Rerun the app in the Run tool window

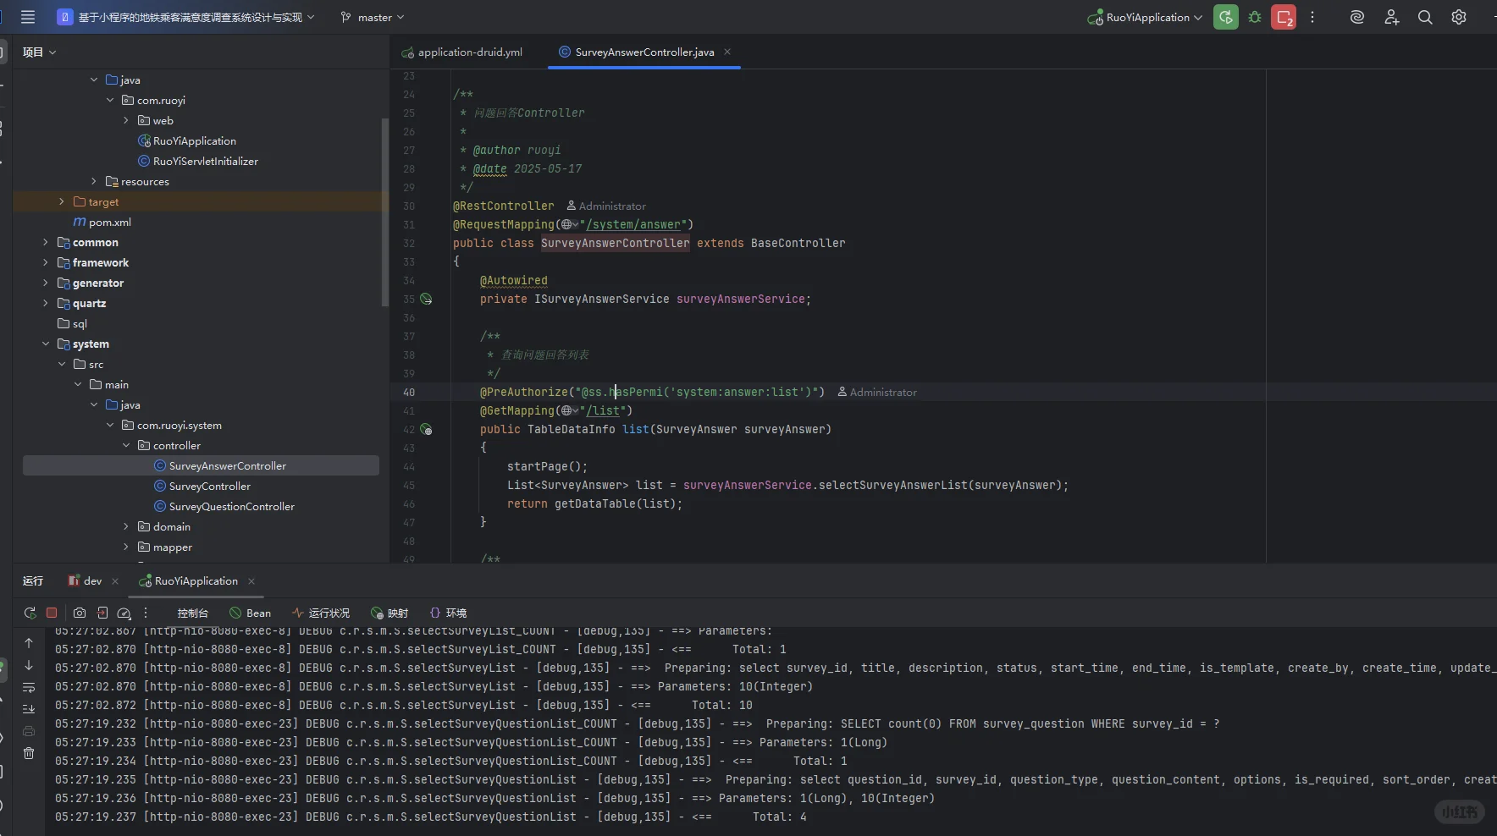(x=30, y=613)
